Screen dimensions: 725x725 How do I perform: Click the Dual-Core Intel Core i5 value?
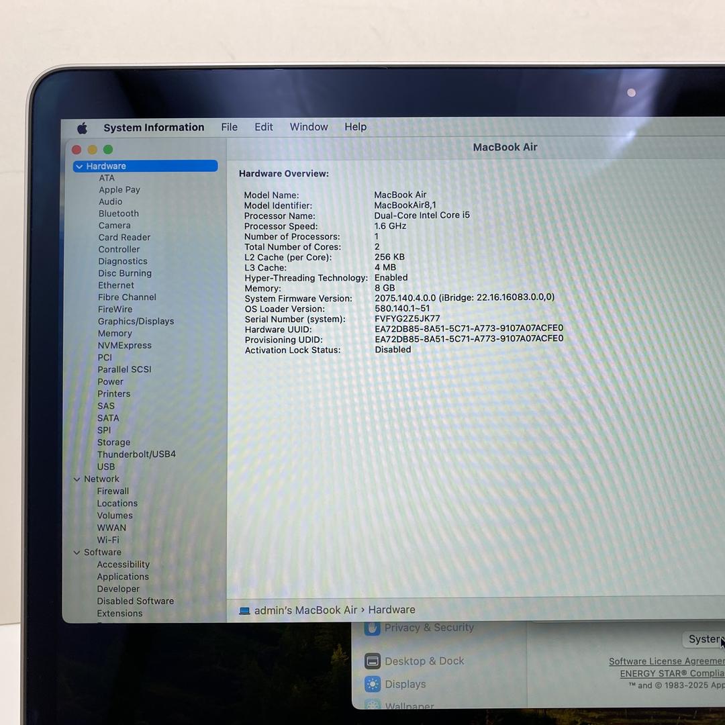click(x=422, y=215)
